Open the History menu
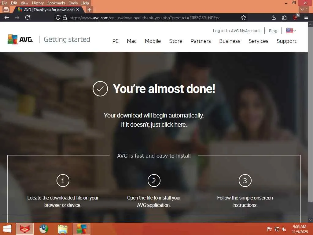 (38, 3)
